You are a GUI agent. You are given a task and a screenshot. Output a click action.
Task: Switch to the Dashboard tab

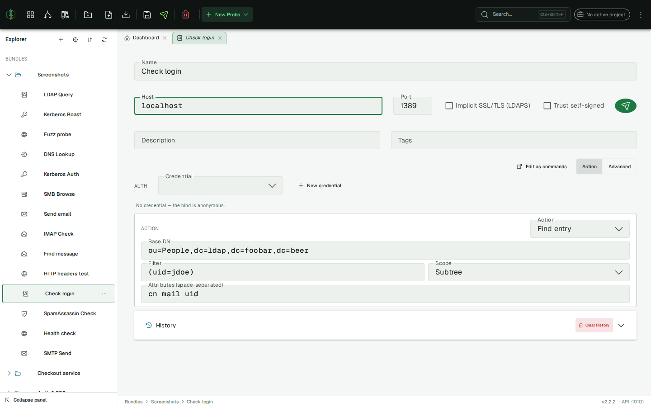146,38
